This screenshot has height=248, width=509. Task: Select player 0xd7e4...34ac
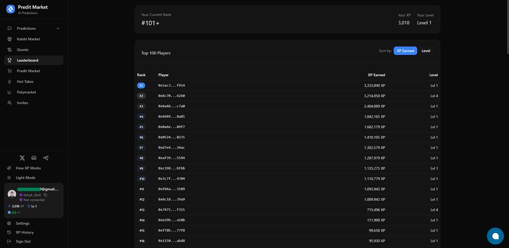pyautogui.click(x=171, y=148)
